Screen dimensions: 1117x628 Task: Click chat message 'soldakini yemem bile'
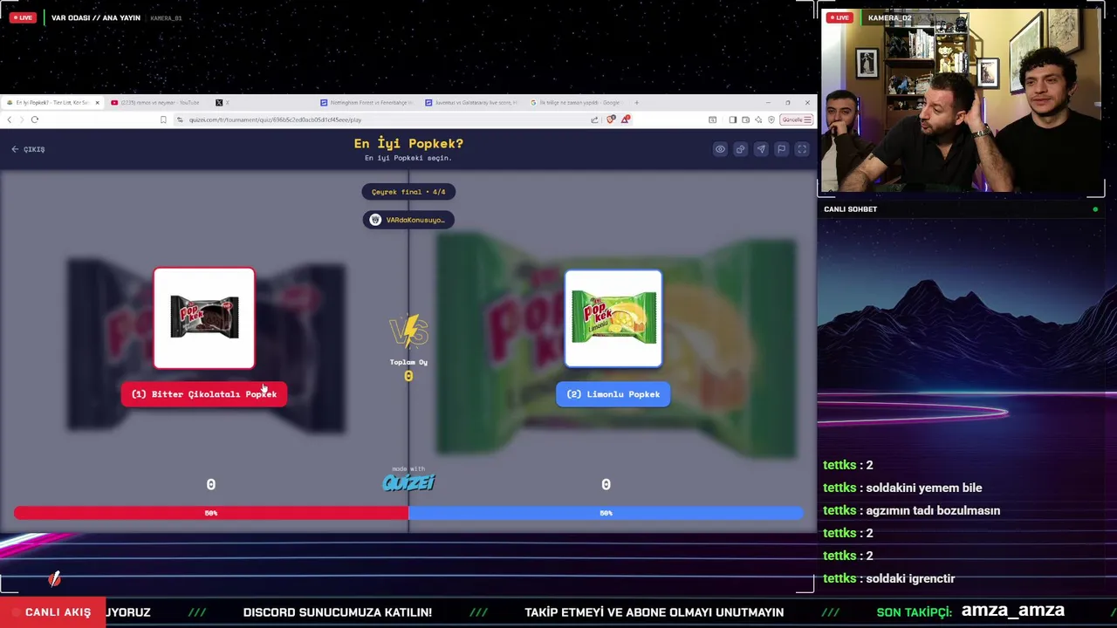tap(924, 488)
